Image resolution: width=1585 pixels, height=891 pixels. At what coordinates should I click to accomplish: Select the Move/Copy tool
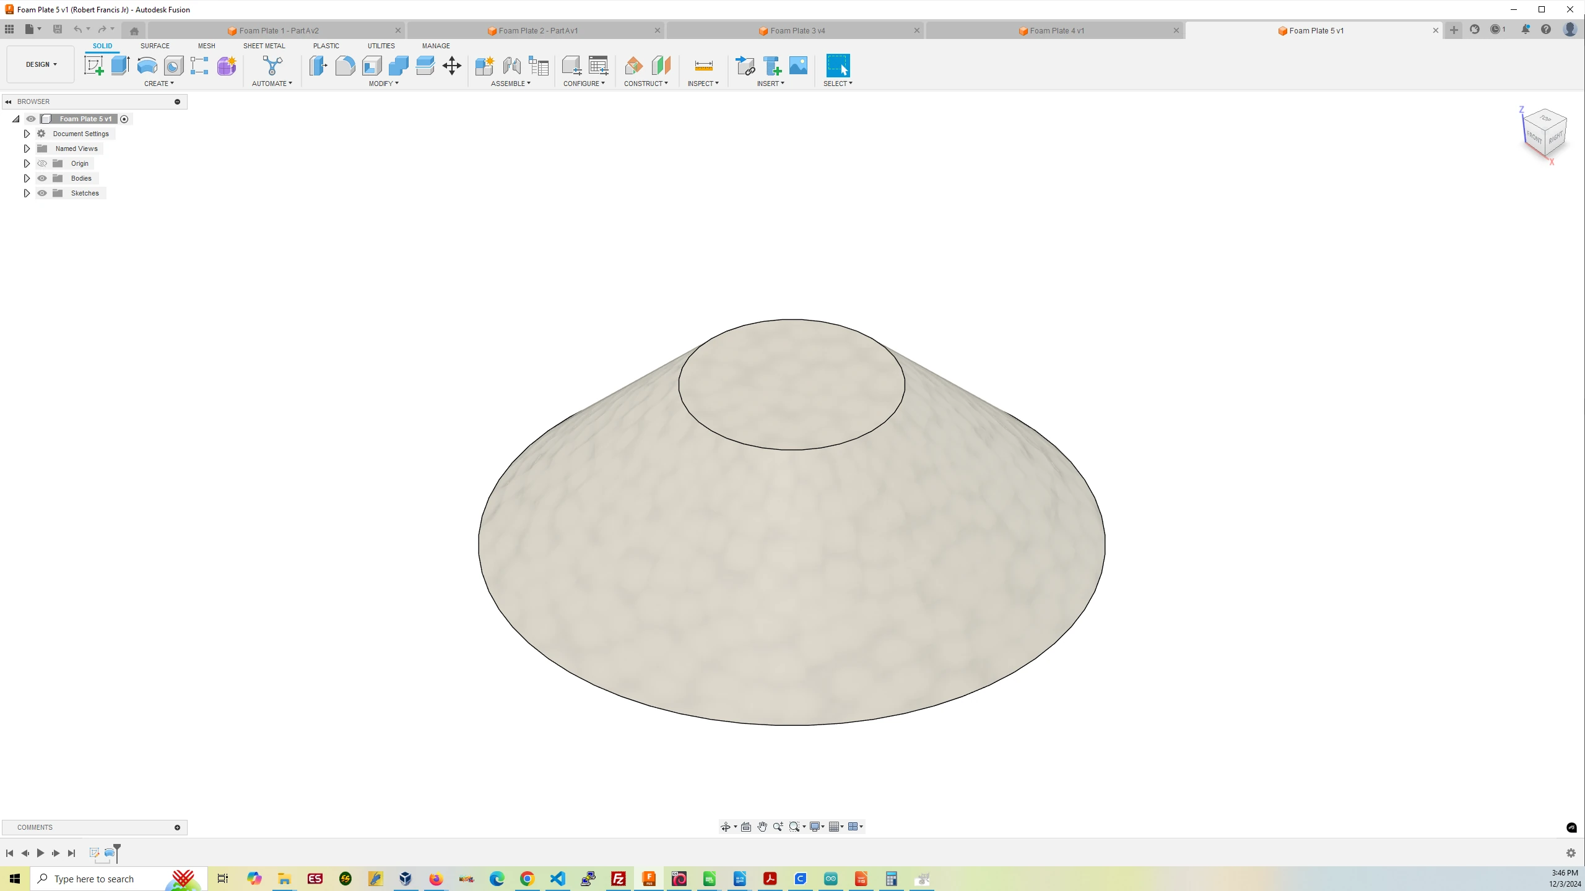[x=452, y=65]
